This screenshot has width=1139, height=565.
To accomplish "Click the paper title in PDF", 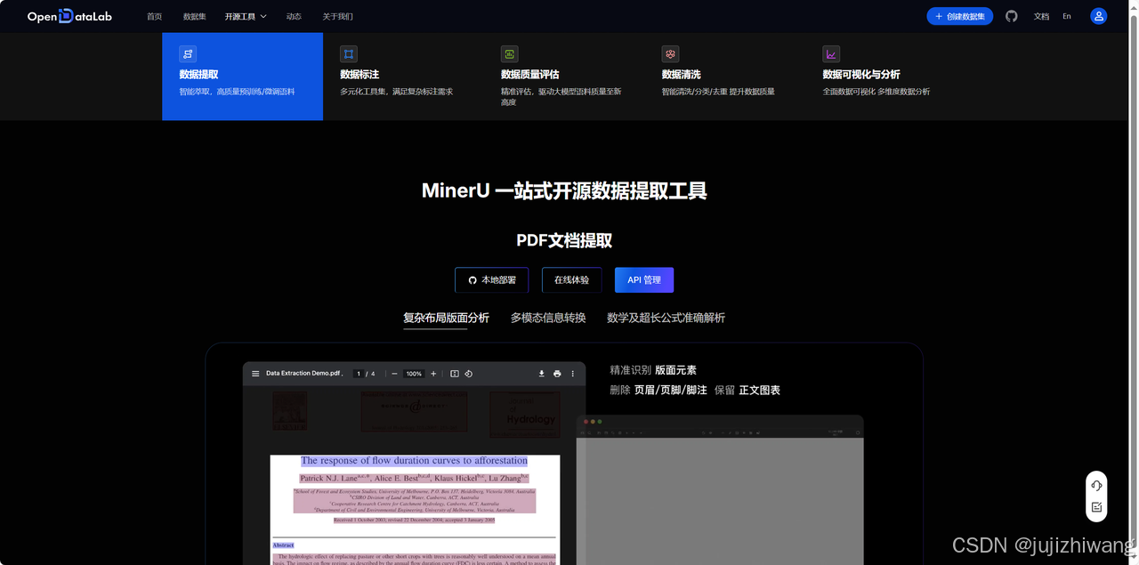I will [415, 461].
